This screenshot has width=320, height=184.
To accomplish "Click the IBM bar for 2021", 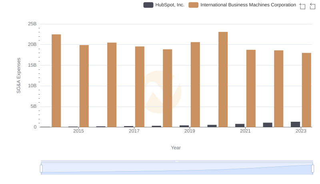I will 251,89.
